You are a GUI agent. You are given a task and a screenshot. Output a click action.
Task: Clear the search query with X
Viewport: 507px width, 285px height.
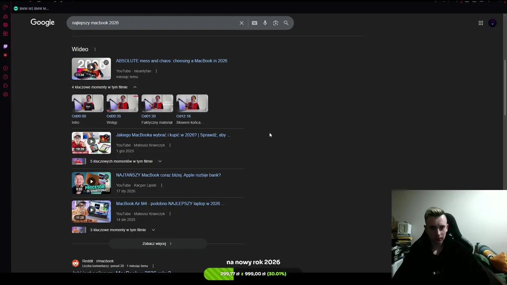click(x=242, y=23)
